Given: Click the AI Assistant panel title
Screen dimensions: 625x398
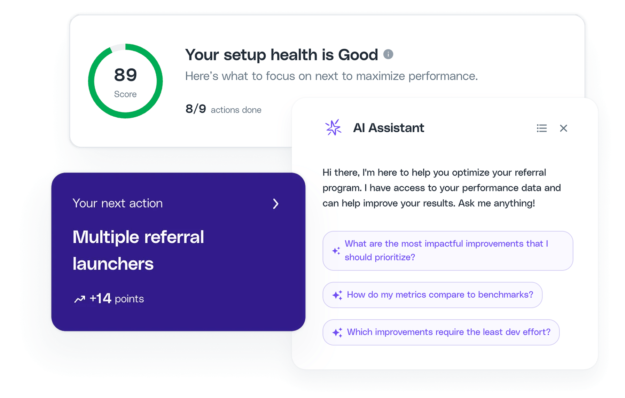Looking at the screenshot, I should pos(389,128).
